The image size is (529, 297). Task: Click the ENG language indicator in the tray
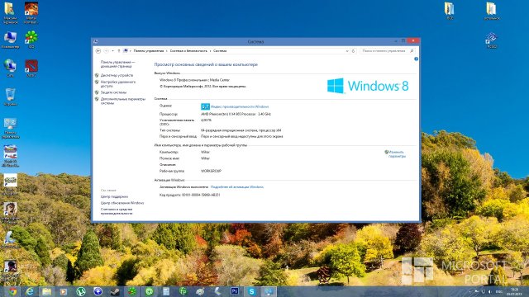498,291
